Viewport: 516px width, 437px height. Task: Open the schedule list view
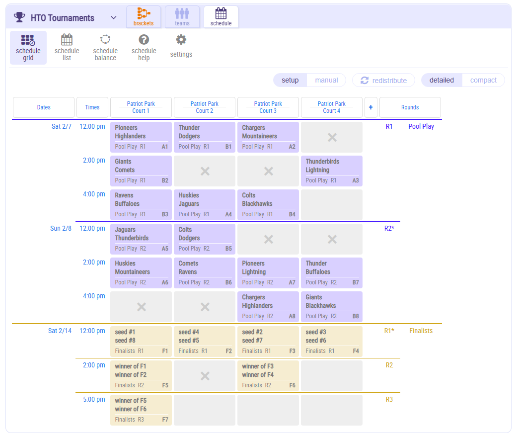[x=67, y=48]
